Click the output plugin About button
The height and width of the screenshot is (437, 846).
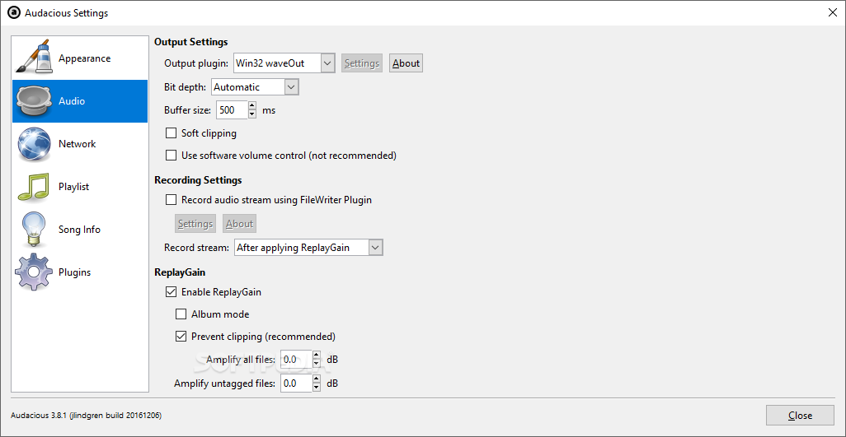[406, 63]
